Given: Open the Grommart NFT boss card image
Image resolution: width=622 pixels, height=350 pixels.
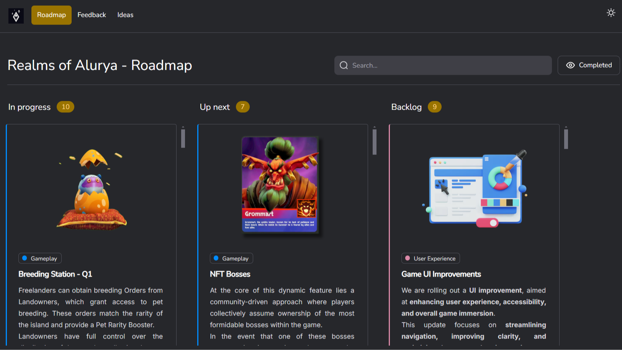Looking at the screenshot, I should [280, 185].
